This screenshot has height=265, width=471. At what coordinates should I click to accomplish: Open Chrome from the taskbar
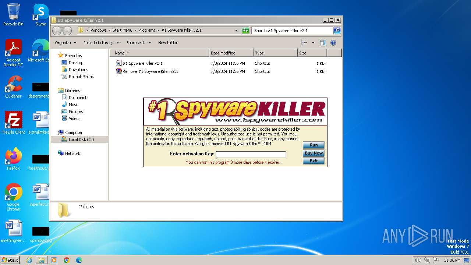pos(67,260)
